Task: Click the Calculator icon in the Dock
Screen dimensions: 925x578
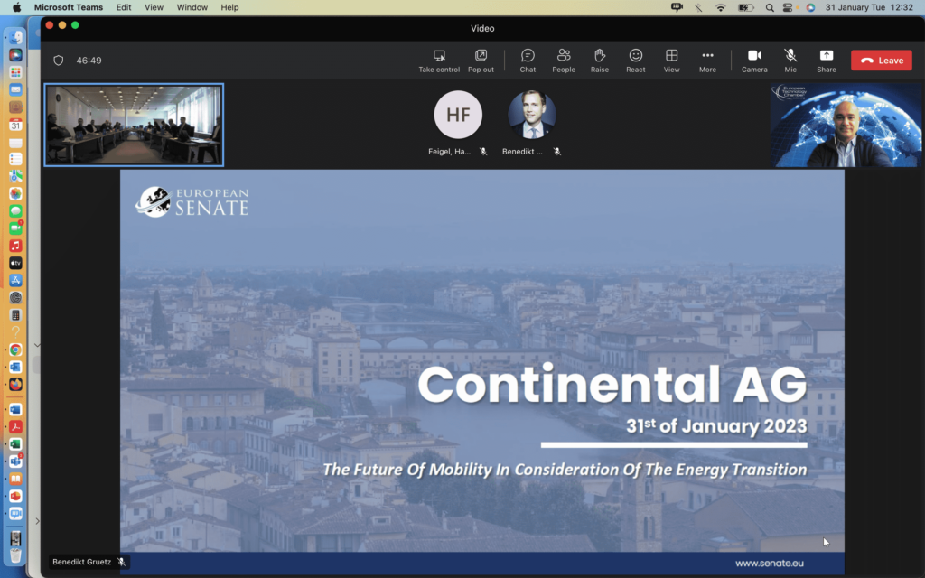Action: point(16,315)
